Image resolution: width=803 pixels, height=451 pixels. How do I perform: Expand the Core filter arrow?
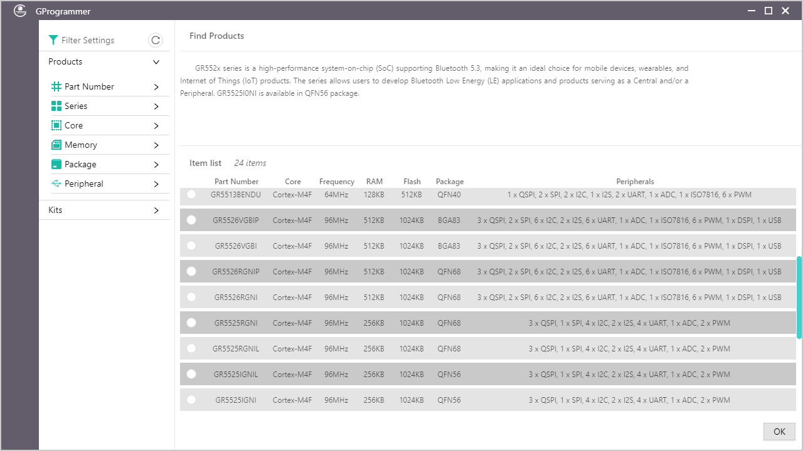156,126
